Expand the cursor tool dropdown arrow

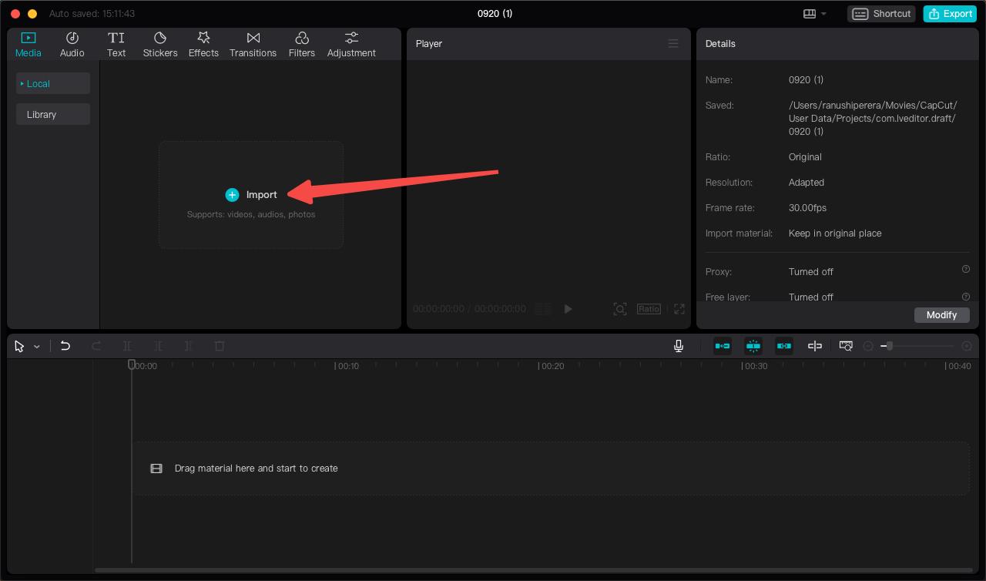[x=36, y=346]
